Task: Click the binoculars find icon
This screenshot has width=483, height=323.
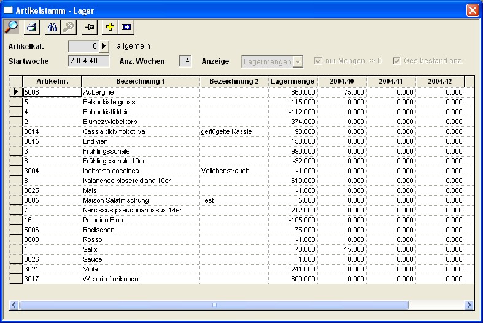Action: click(52, 27)
